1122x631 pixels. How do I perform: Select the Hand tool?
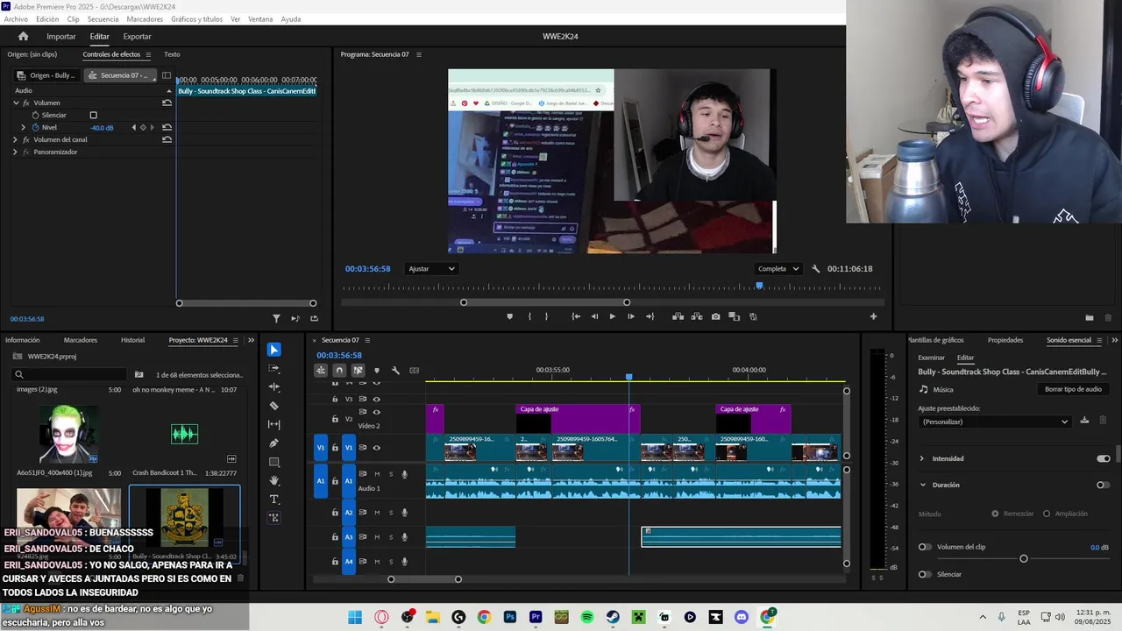(274, 480)
